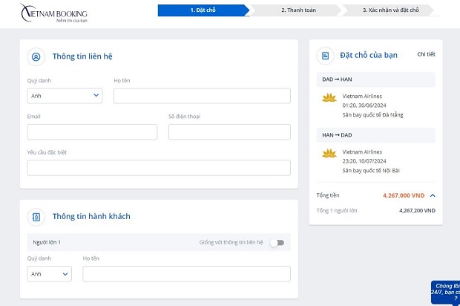Image resolution: width=460 pixels, height=306 pixels.
Task: Click the Số điện thoại phone field
Action: (x=229, y=131)
